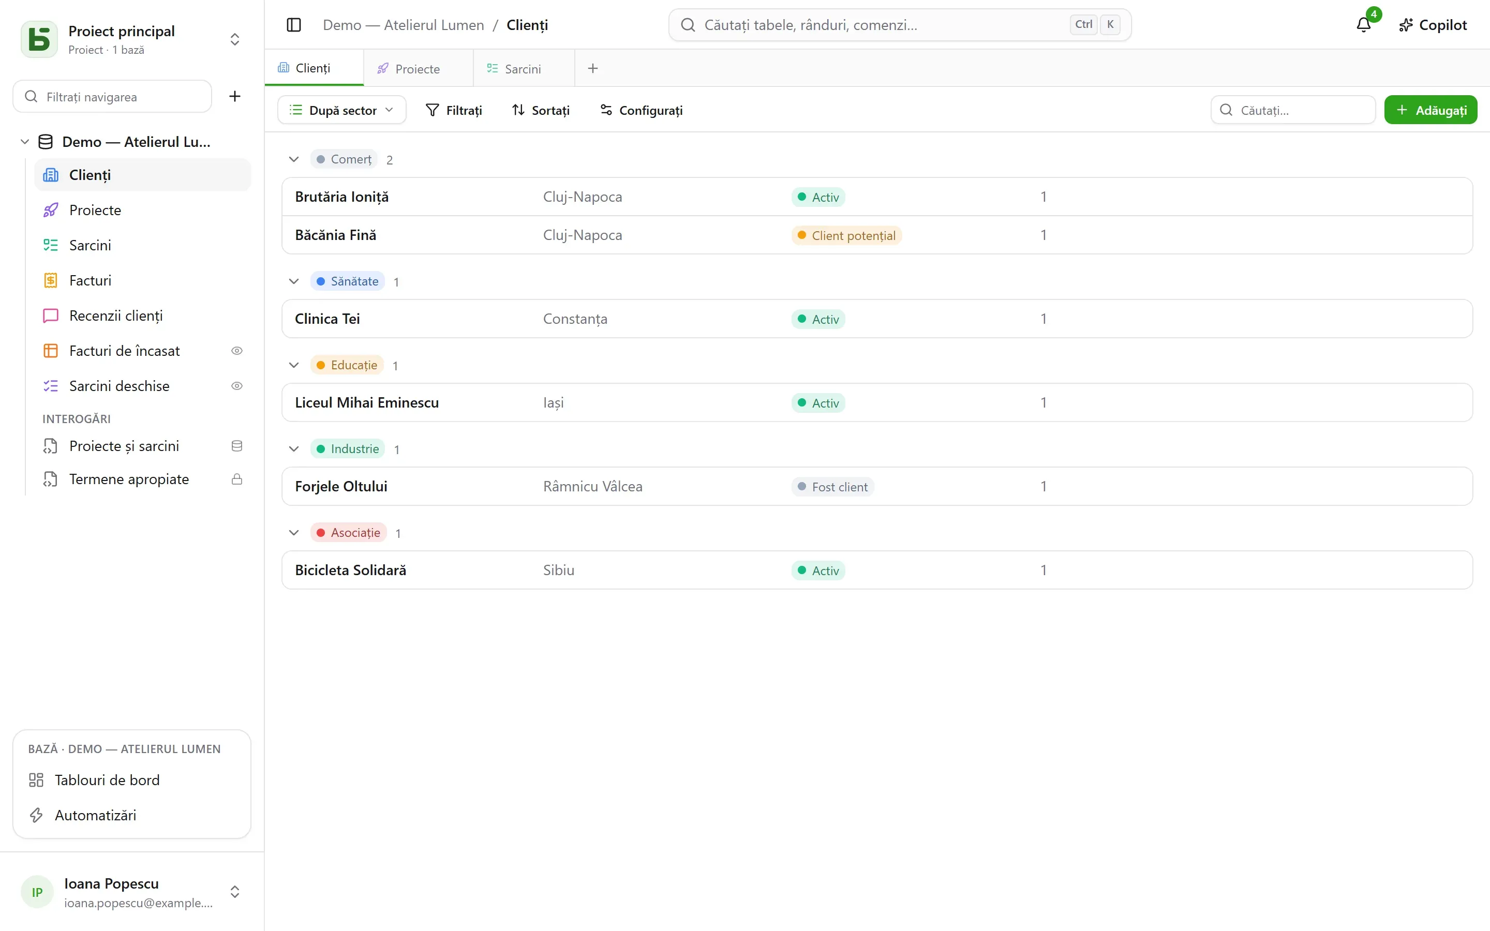Viewport: 1490px width, 931px height.
Task: Click the Sortați sort button
Action: click(541, 110)
